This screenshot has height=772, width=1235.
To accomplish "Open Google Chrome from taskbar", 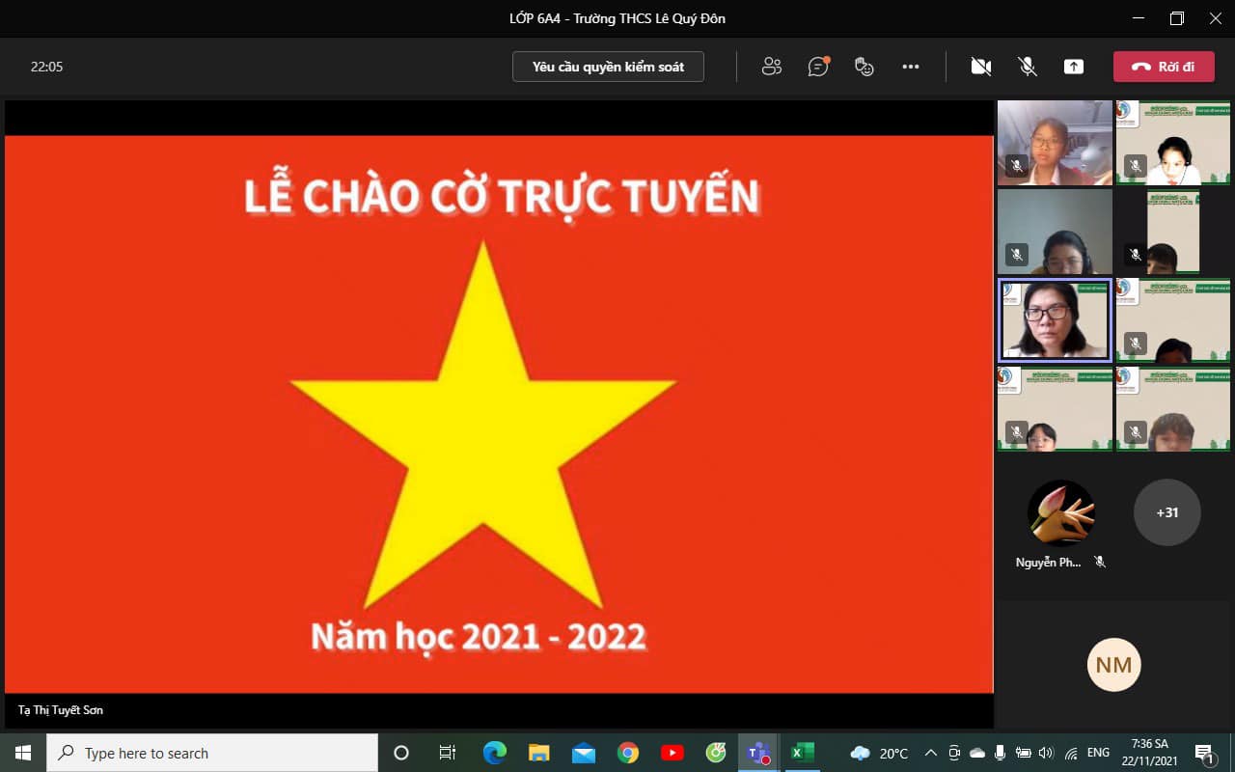I will point(628,753).
